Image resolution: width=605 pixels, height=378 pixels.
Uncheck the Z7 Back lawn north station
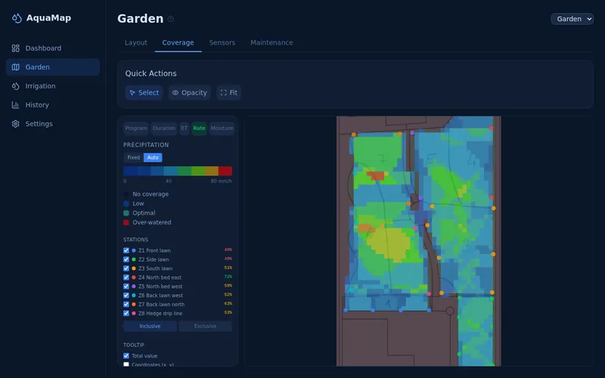point(126,305)
